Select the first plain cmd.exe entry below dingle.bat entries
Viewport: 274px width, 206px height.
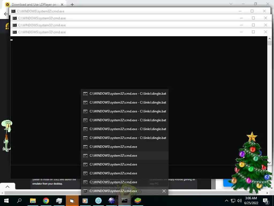pos(125,147)
